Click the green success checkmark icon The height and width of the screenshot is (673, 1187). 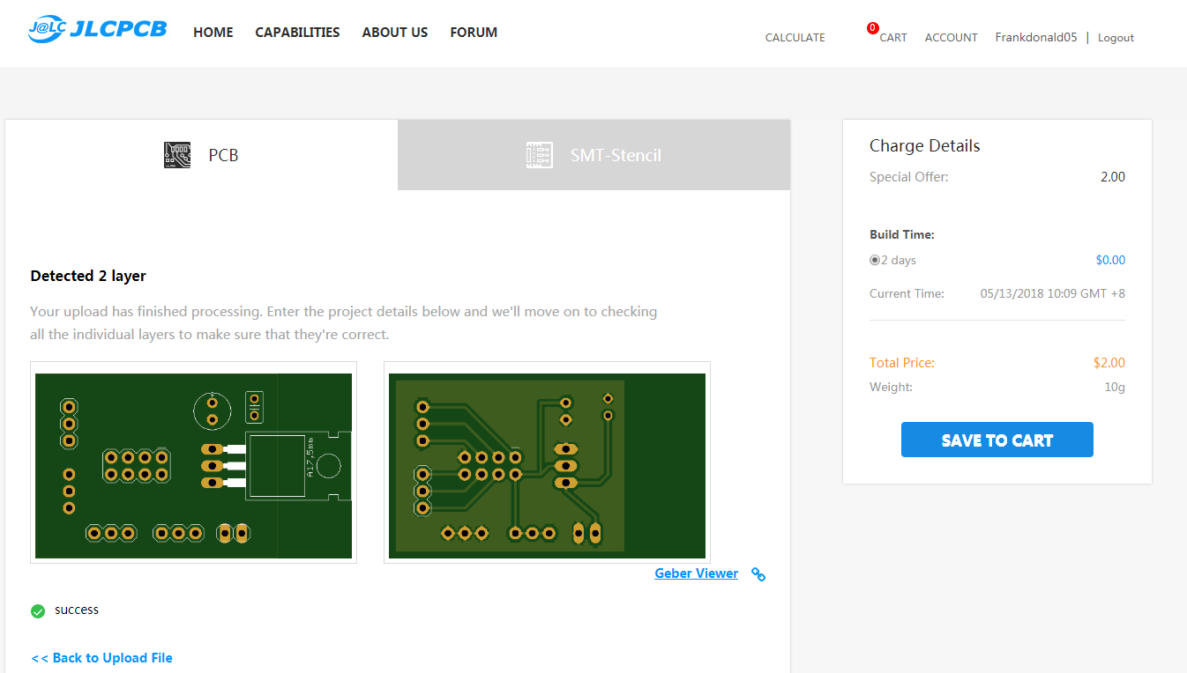(x=38, y=611)
